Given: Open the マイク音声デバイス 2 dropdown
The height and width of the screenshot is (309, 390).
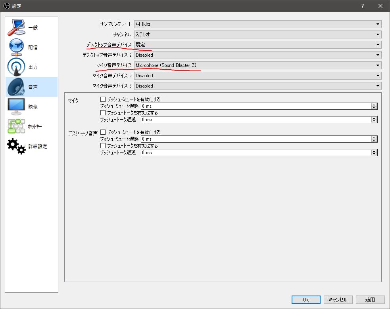Looking at the screenshot, I should (257, 76).
